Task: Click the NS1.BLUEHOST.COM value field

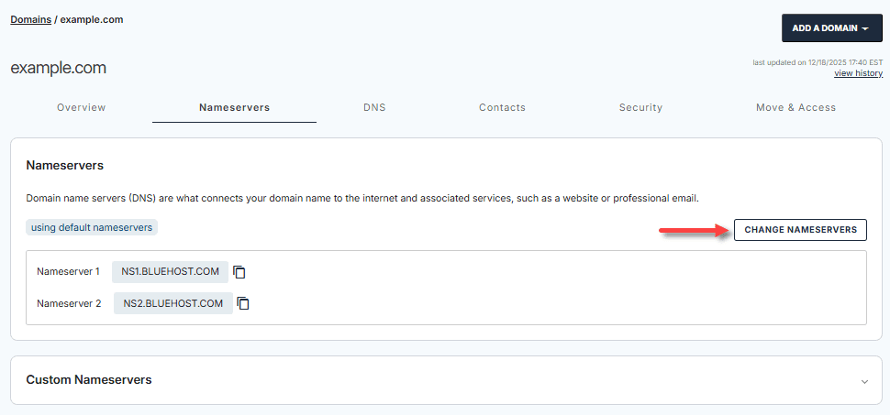Action: tap(170, 272)
